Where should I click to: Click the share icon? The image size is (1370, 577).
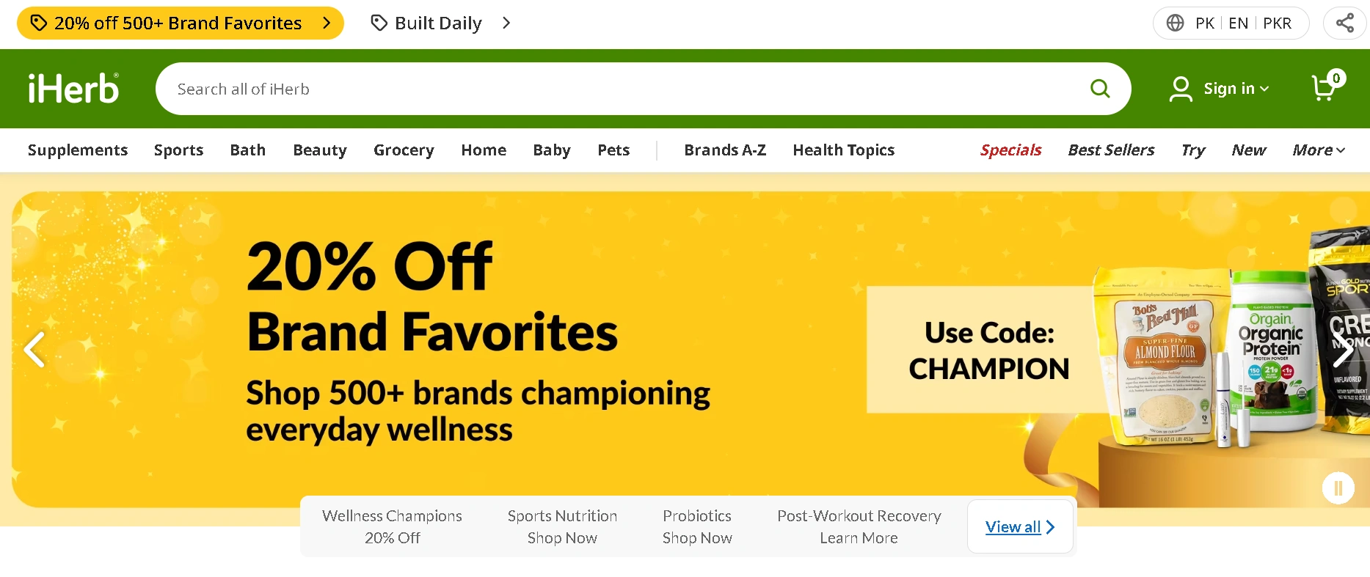coord(1344,23)
